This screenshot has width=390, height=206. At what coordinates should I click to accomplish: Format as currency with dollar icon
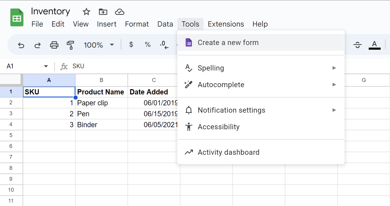[x=131, y=45]
